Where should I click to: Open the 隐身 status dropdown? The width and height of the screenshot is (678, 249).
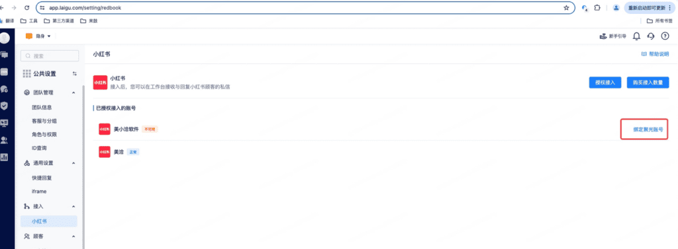coord(38,36)
